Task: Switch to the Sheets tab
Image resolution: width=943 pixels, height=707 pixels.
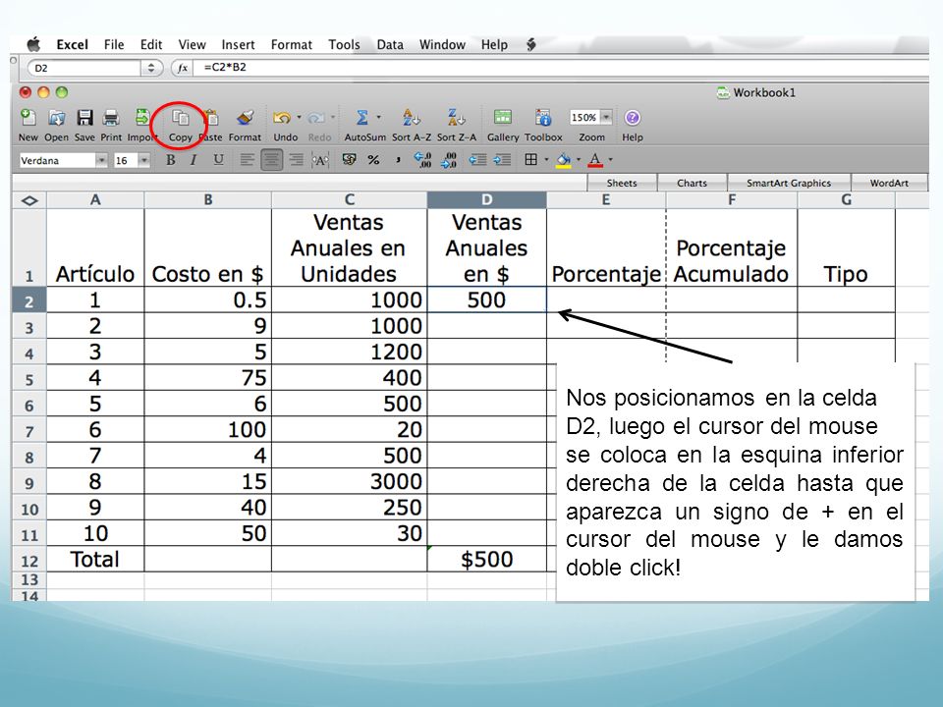Action: click(x=622, y=183)
